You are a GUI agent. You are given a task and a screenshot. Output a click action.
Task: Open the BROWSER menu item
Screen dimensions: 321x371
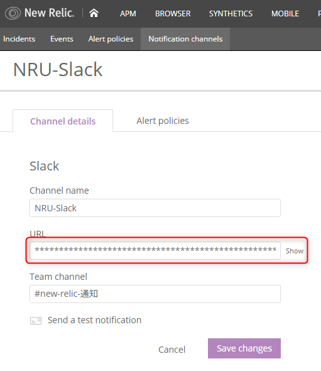(173, 14)
